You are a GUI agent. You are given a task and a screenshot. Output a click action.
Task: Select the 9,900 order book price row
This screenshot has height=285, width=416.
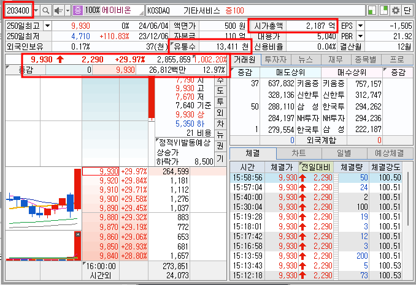(x=115, y=199)
